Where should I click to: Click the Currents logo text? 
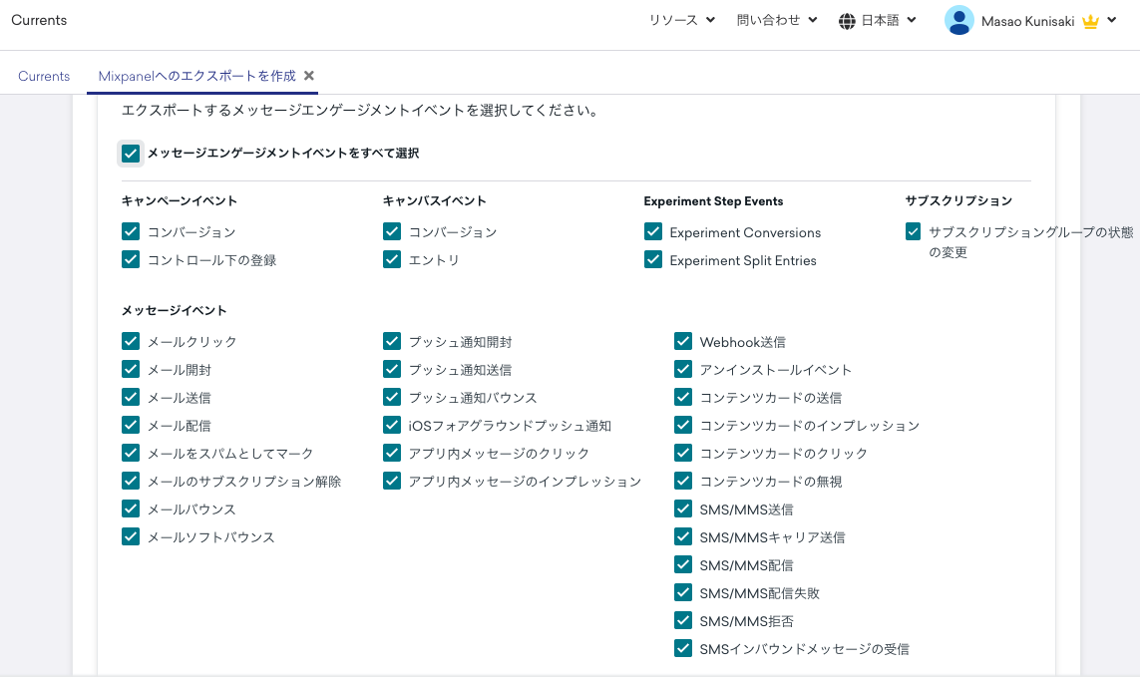39,20
